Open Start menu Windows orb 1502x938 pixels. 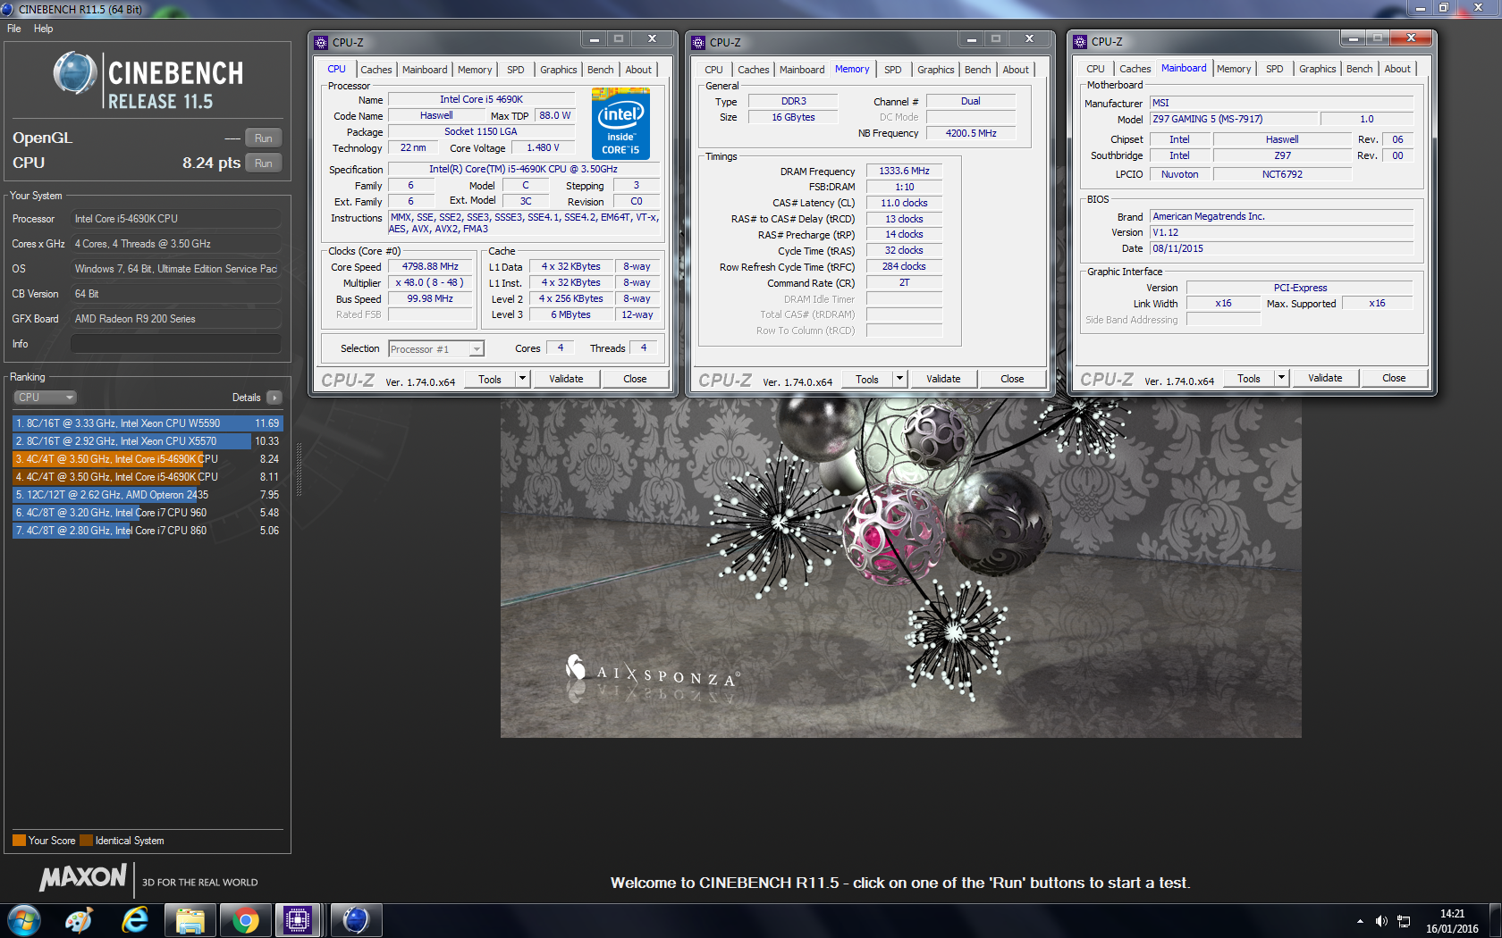(24, 920)
